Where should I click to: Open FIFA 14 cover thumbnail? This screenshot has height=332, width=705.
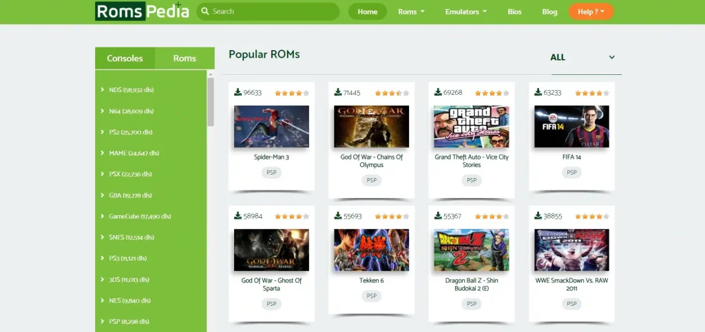[x=571, y=126]
